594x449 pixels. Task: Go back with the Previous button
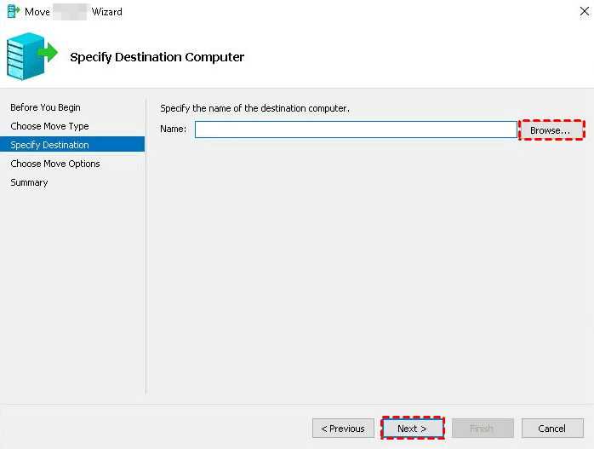tap(343, 428)
